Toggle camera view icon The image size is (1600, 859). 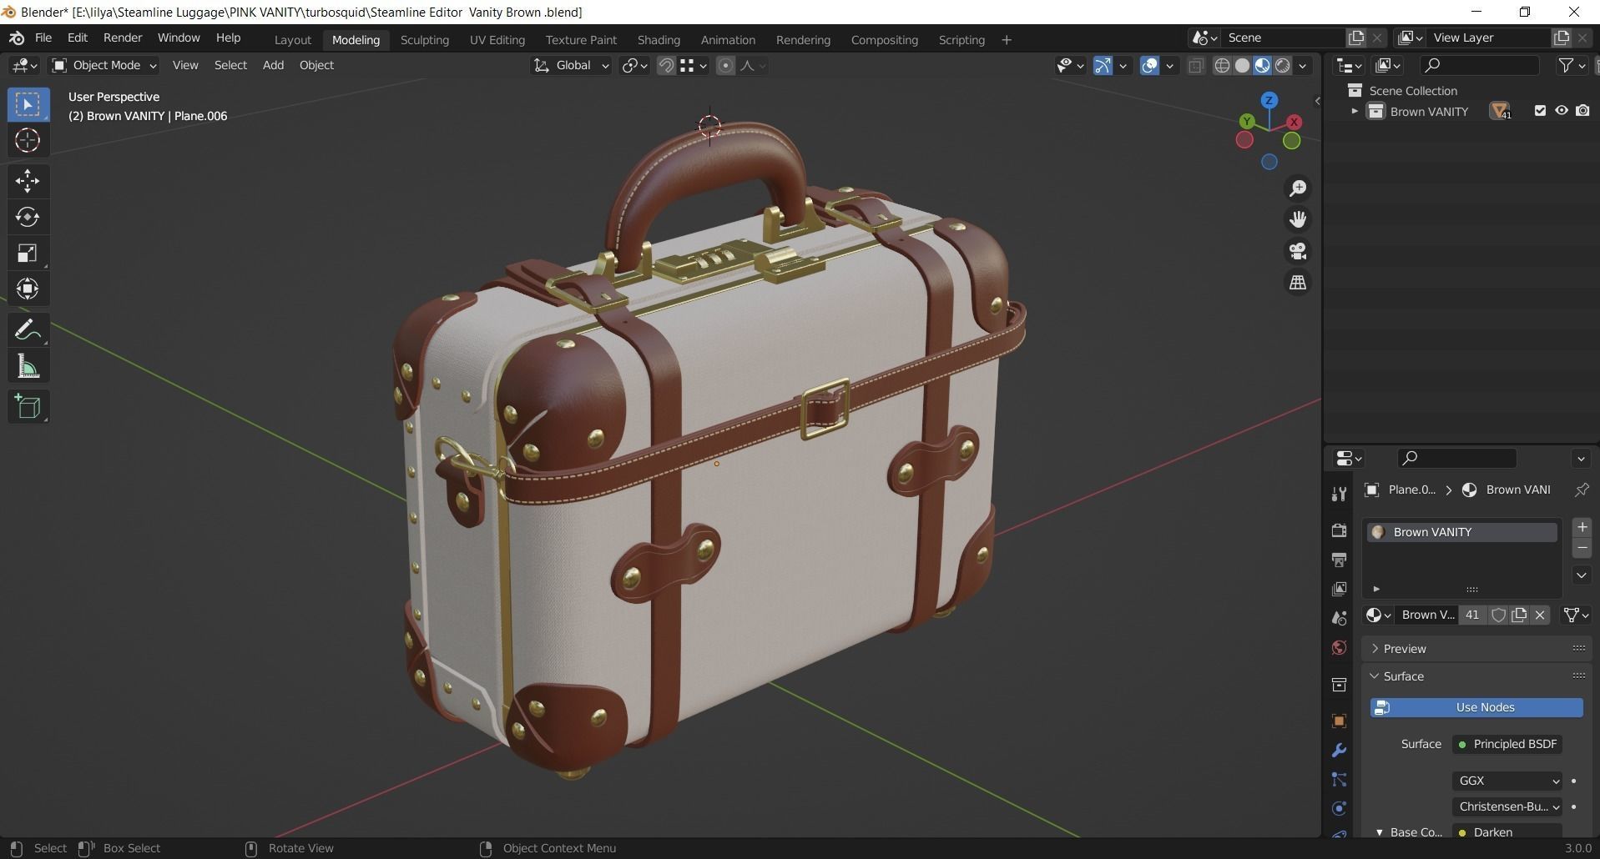[x=1298, y=251]
